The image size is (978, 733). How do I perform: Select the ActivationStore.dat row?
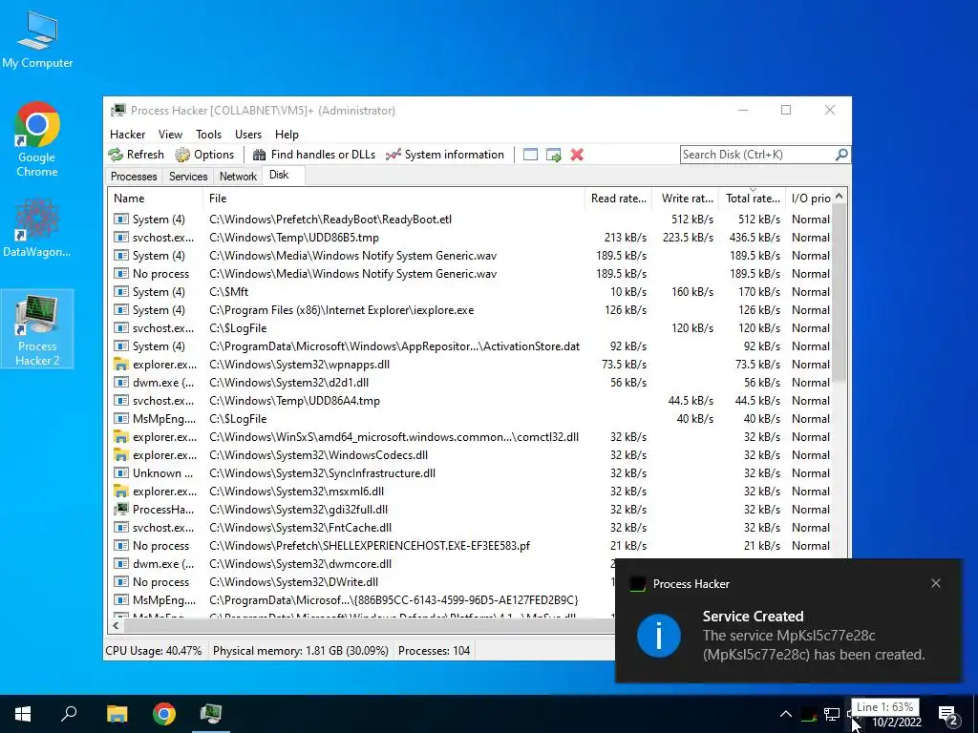[x=471, y=346]
